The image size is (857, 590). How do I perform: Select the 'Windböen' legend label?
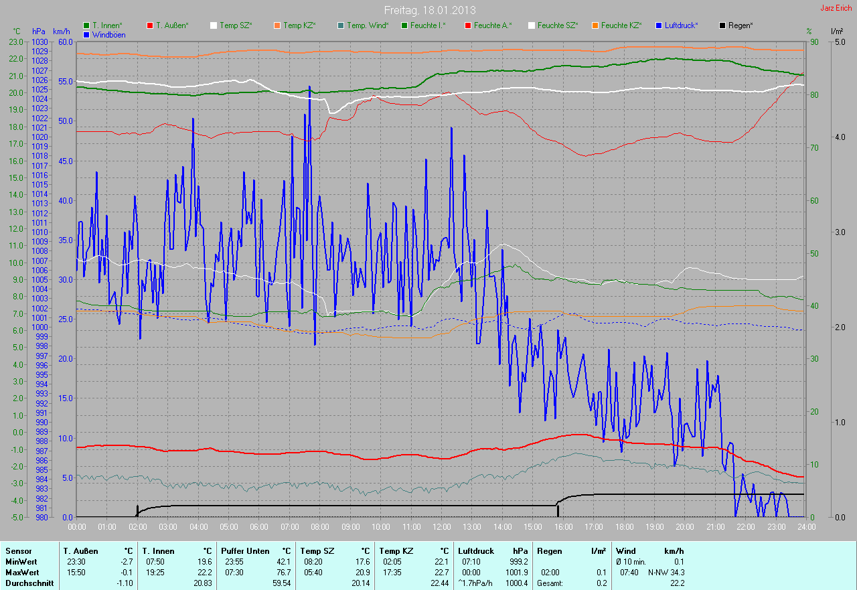(108, 34)
